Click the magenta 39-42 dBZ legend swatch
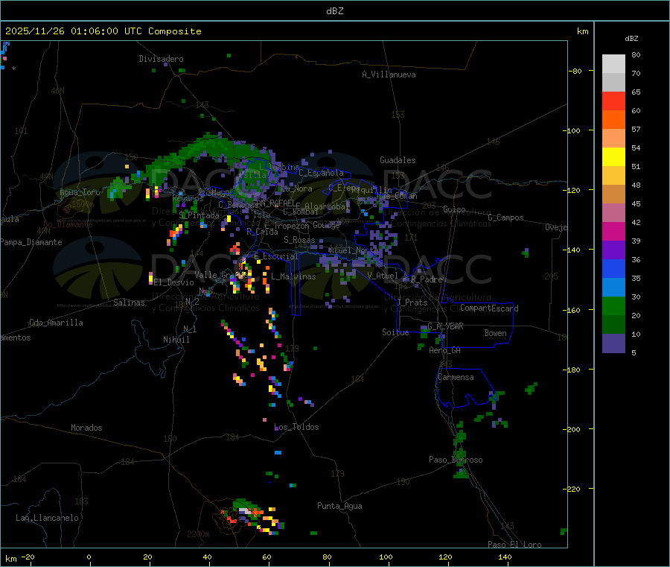 click(x=613, y=231)
